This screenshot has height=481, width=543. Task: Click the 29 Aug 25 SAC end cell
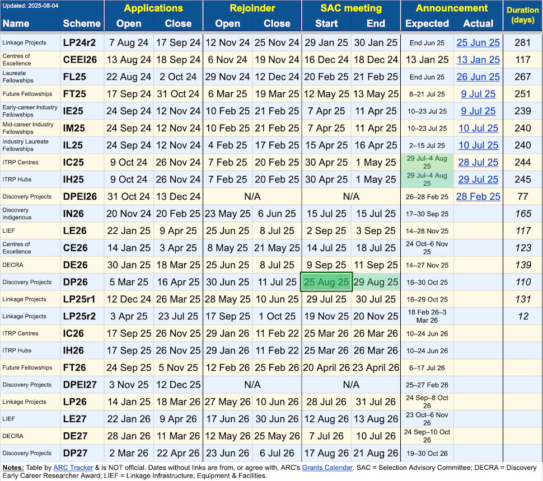click(376, 282)
